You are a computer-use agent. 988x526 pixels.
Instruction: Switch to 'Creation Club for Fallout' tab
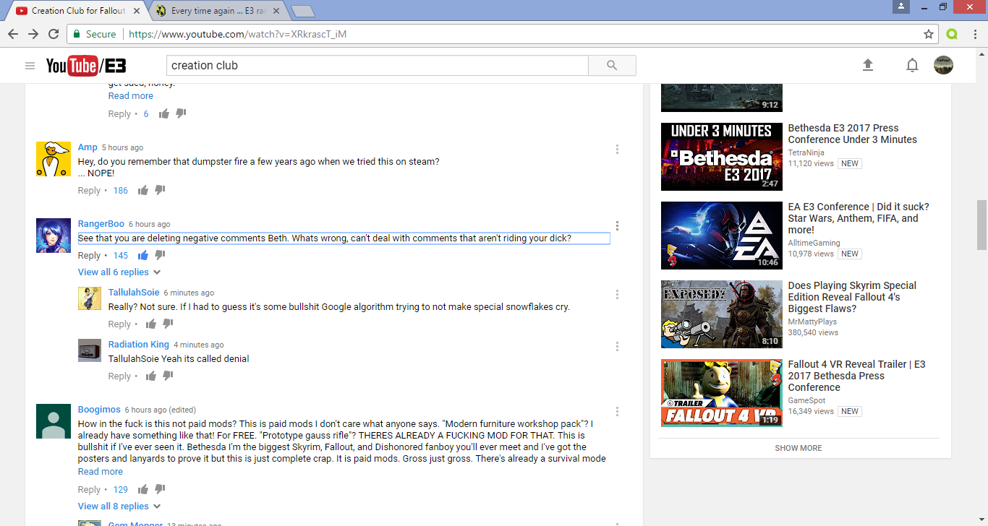pos(78,11)
